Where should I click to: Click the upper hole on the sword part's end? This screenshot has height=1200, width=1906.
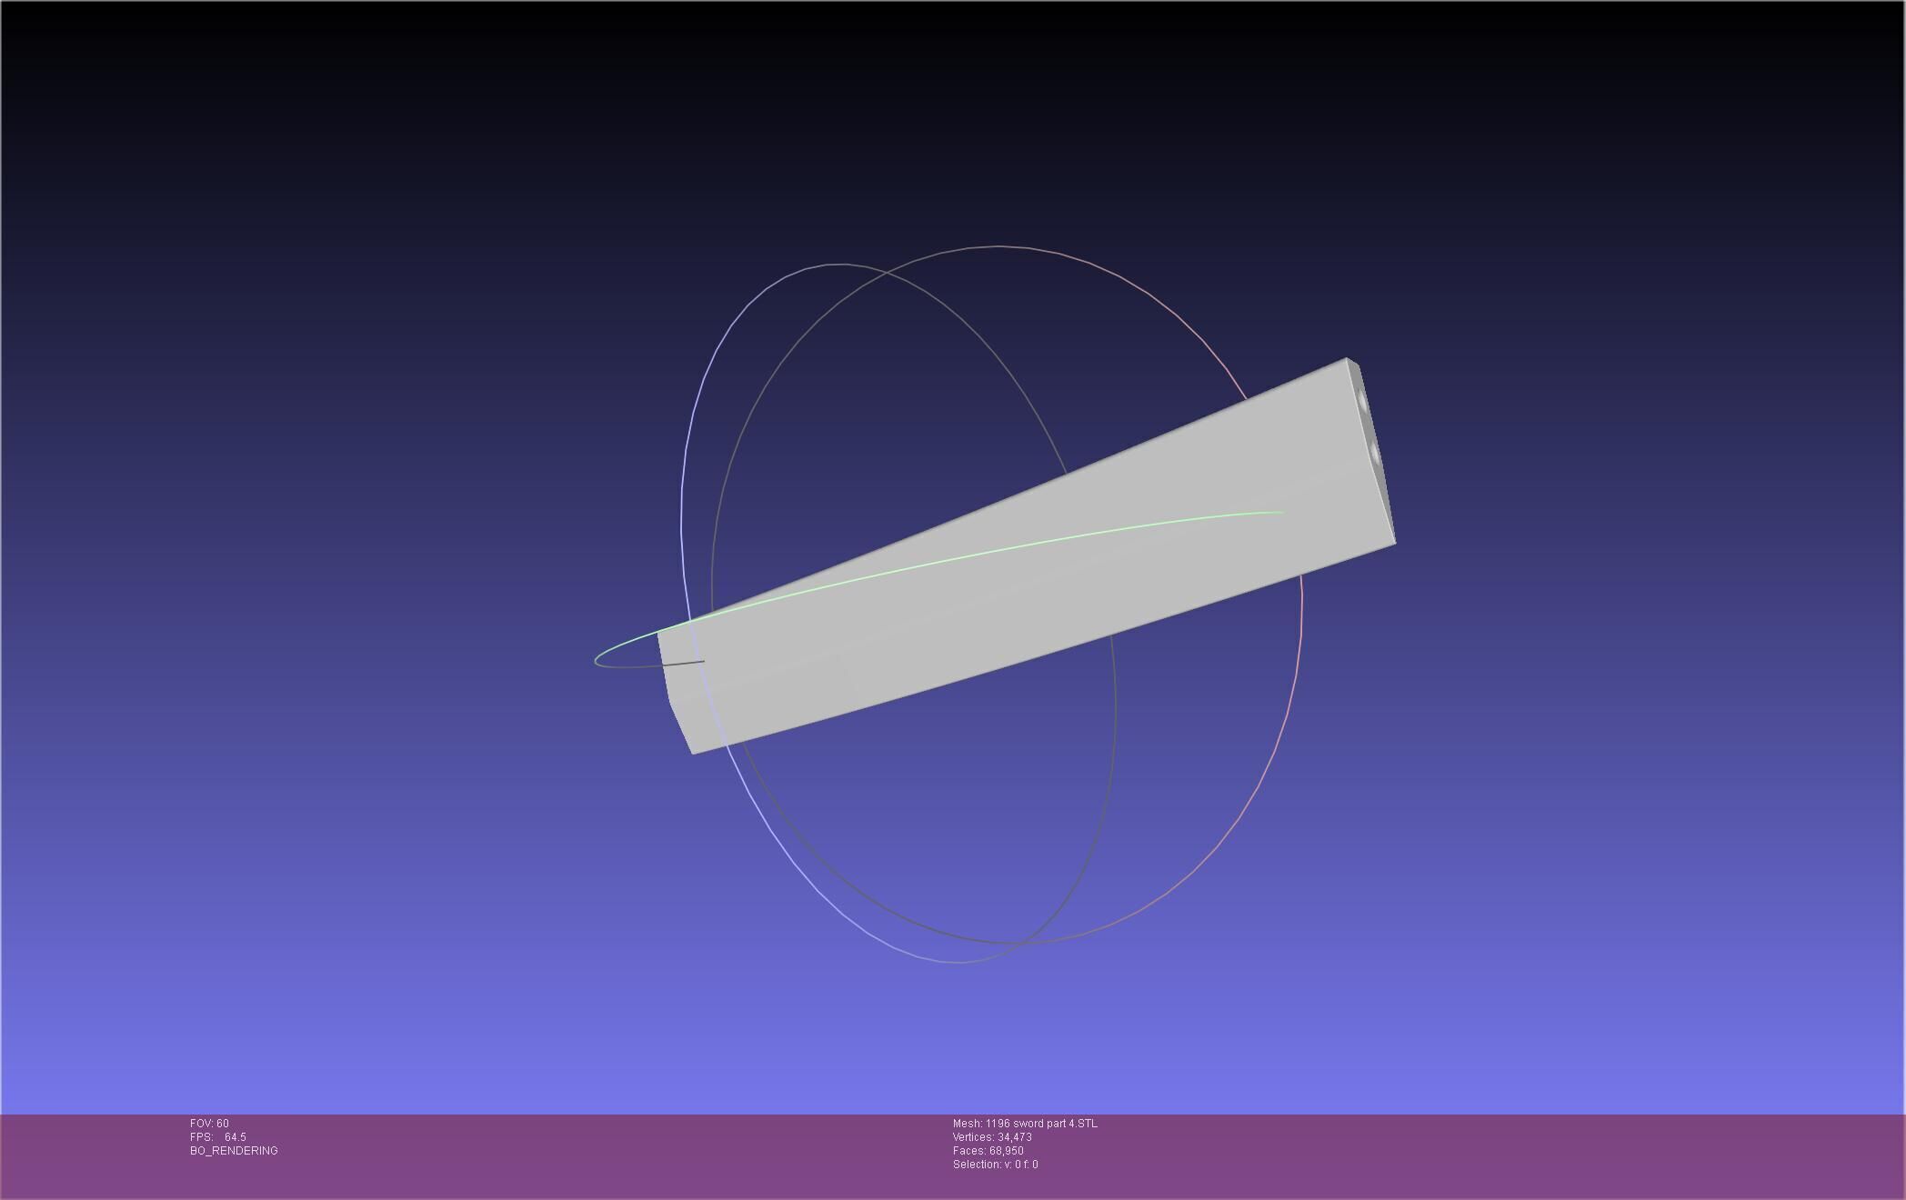[1362, 401]
